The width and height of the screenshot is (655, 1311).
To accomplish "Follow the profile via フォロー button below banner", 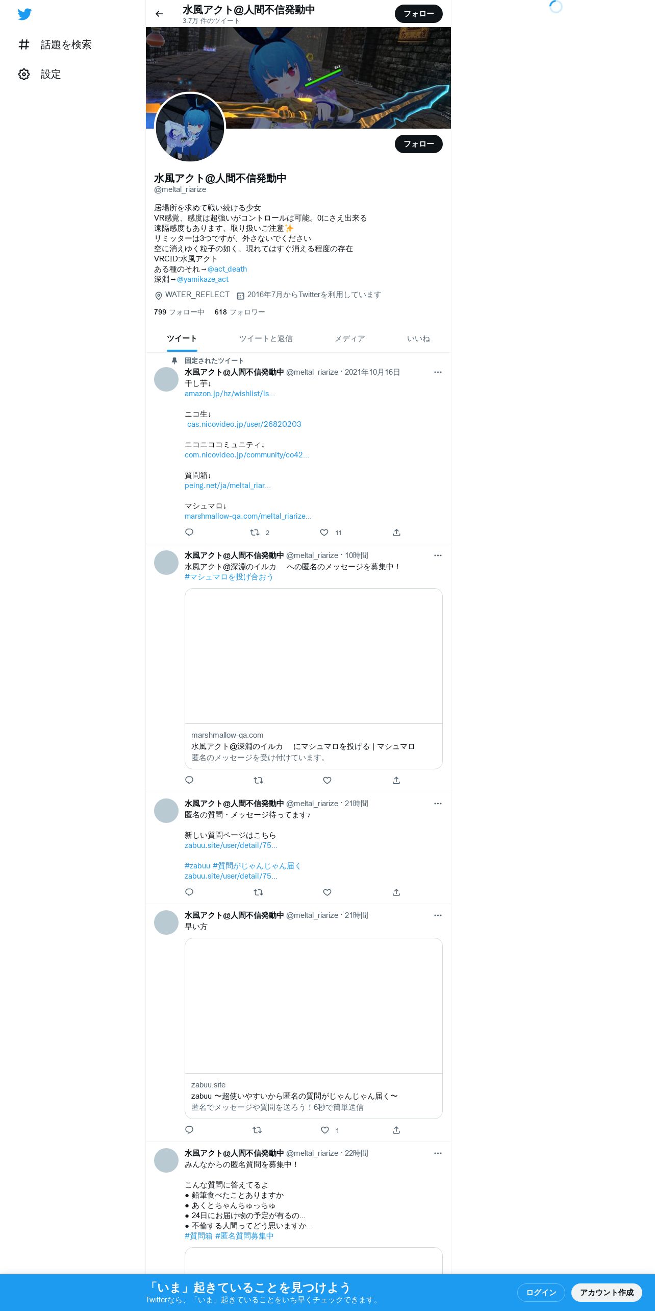I will point(419,144).
